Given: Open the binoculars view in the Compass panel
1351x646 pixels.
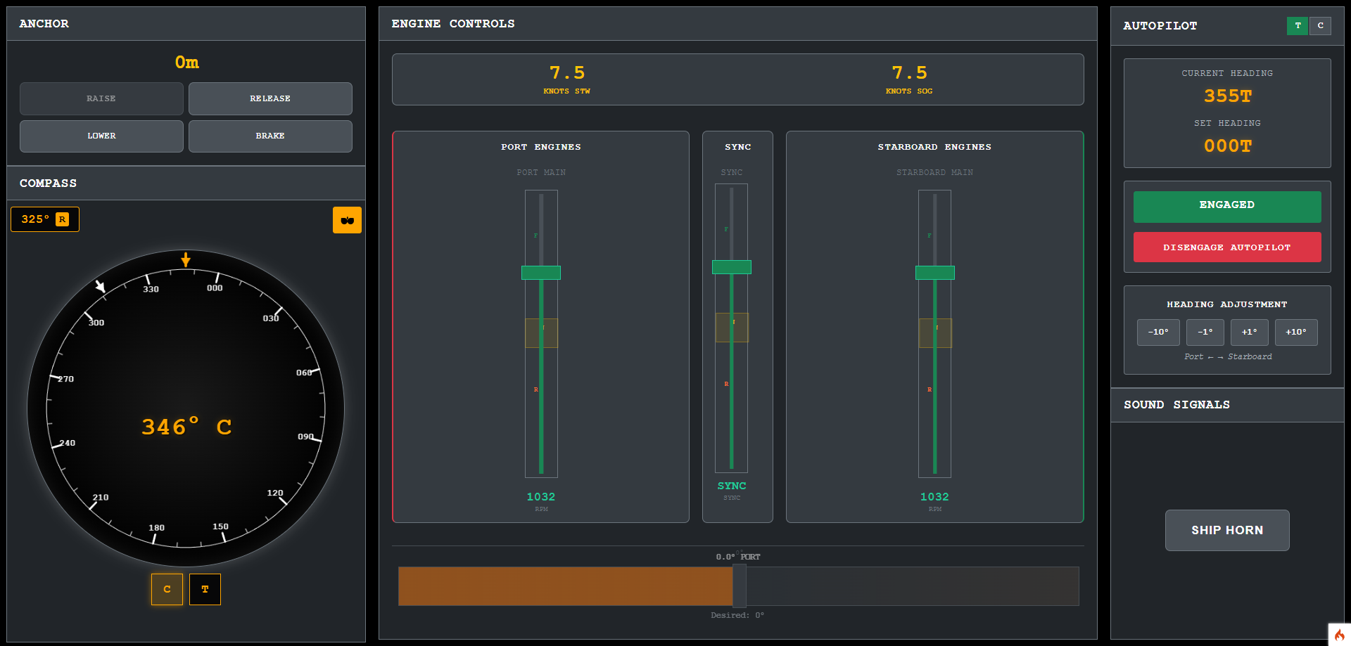Looking at the screenshot, I should (347, 219).
